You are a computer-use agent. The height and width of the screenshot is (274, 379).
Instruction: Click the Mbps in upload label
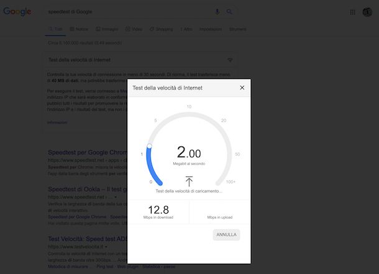pyautogui.click(x=220, y=217)
